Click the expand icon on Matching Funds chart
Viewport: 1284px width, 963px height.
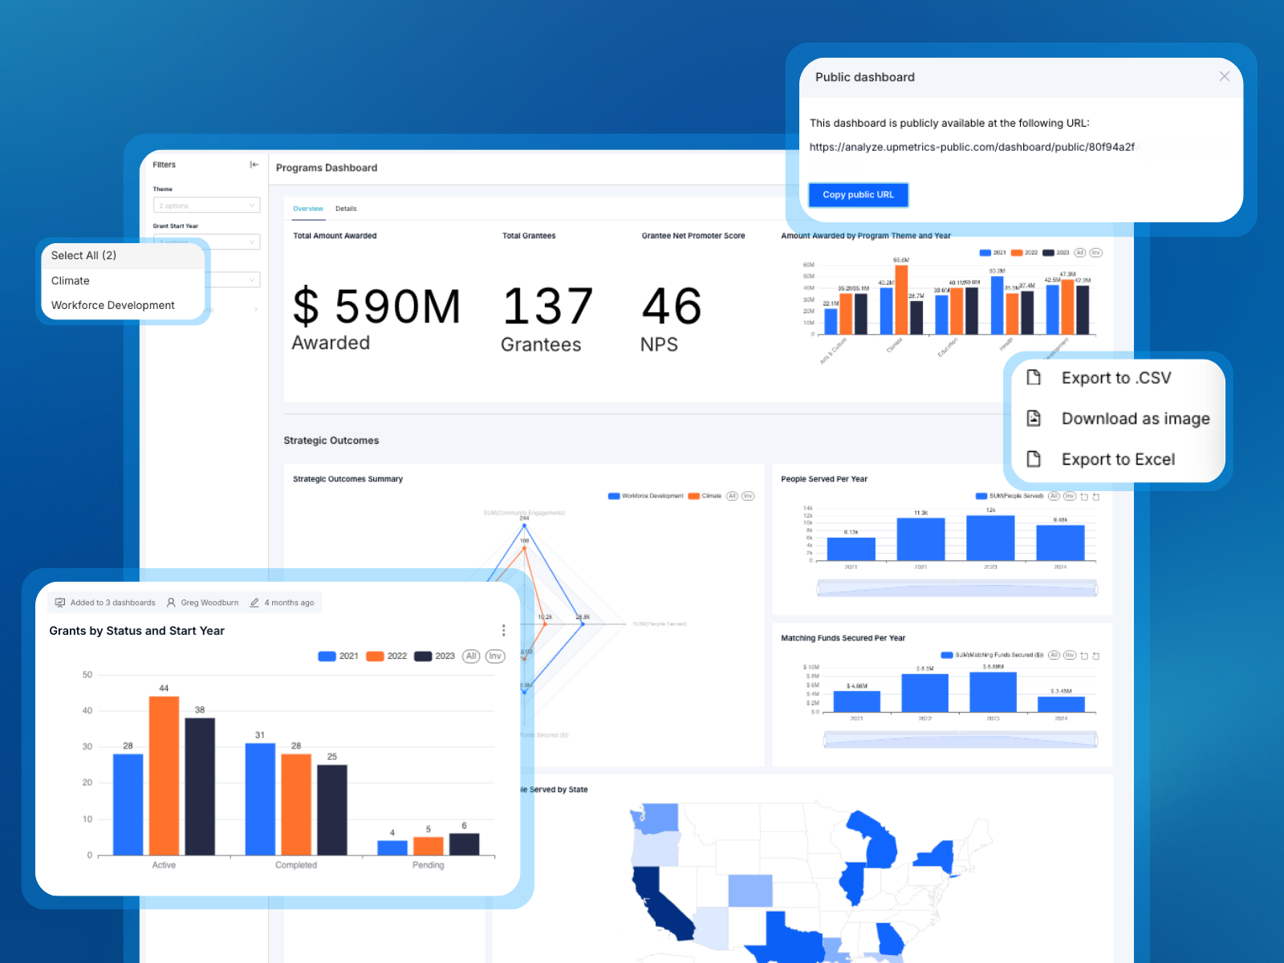1096,656
